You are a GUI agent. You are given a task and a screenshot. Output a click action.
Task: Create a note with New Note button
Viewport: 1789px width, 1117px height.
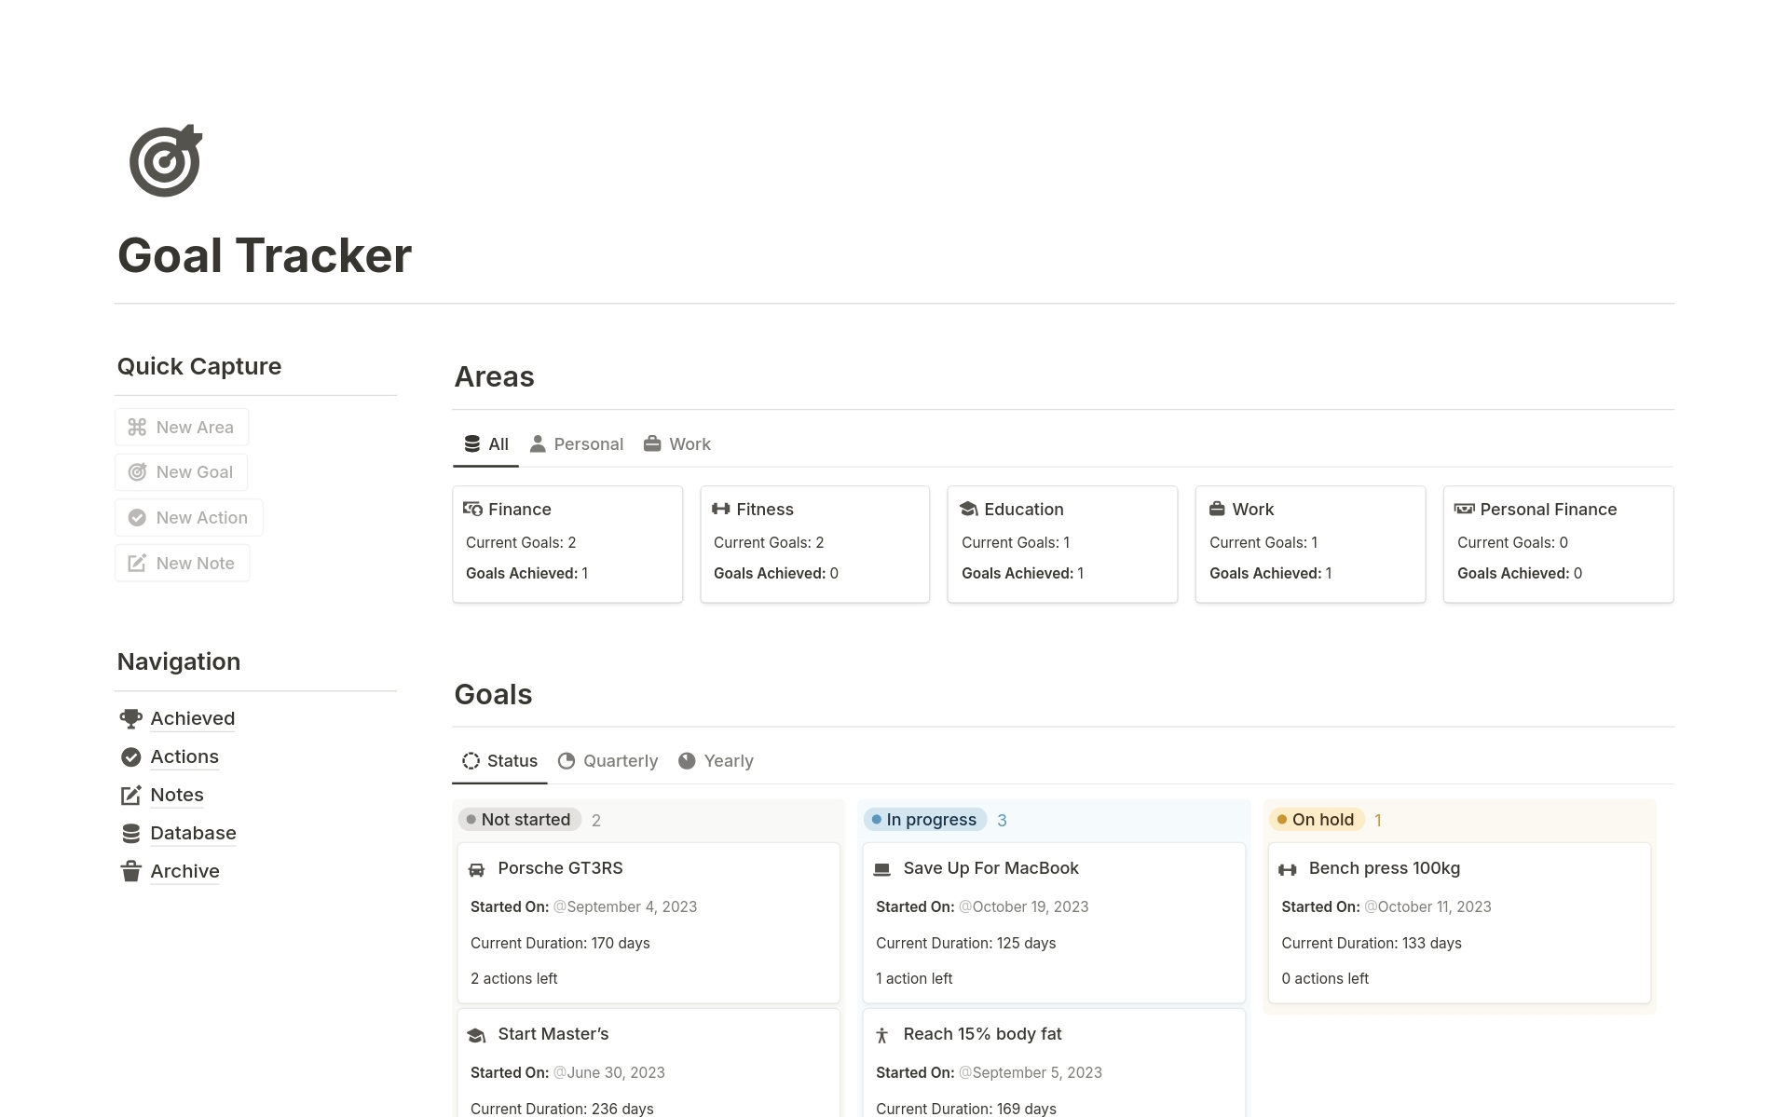pyautogui.click(x=183, y=564)
